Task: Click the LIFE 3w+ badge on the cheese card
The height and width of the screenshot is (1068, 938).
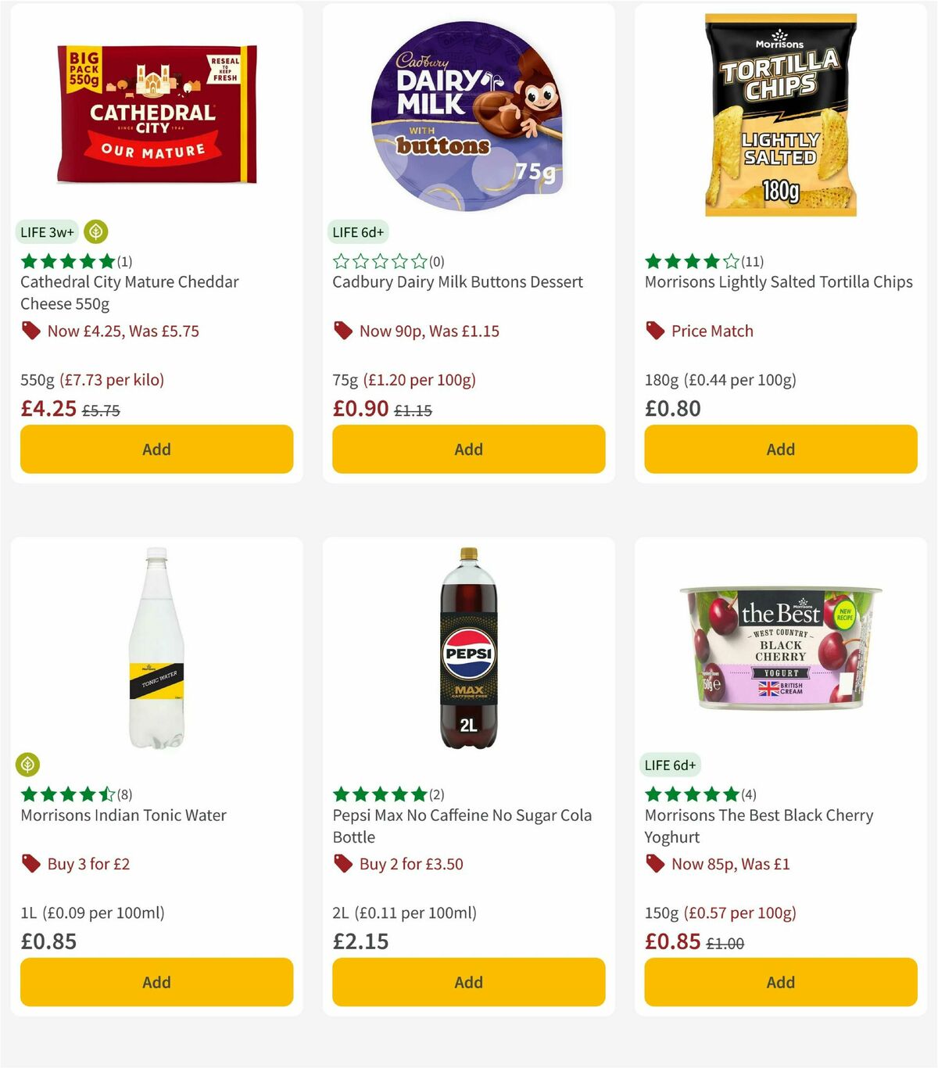Action: 46,231
